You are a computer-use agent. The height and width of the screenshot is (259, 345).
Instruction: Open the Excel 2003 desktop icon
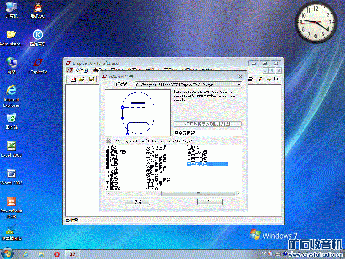point(12,149)
